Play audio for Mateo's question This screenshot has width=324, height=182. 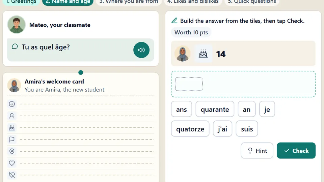[x=141, y=50]
